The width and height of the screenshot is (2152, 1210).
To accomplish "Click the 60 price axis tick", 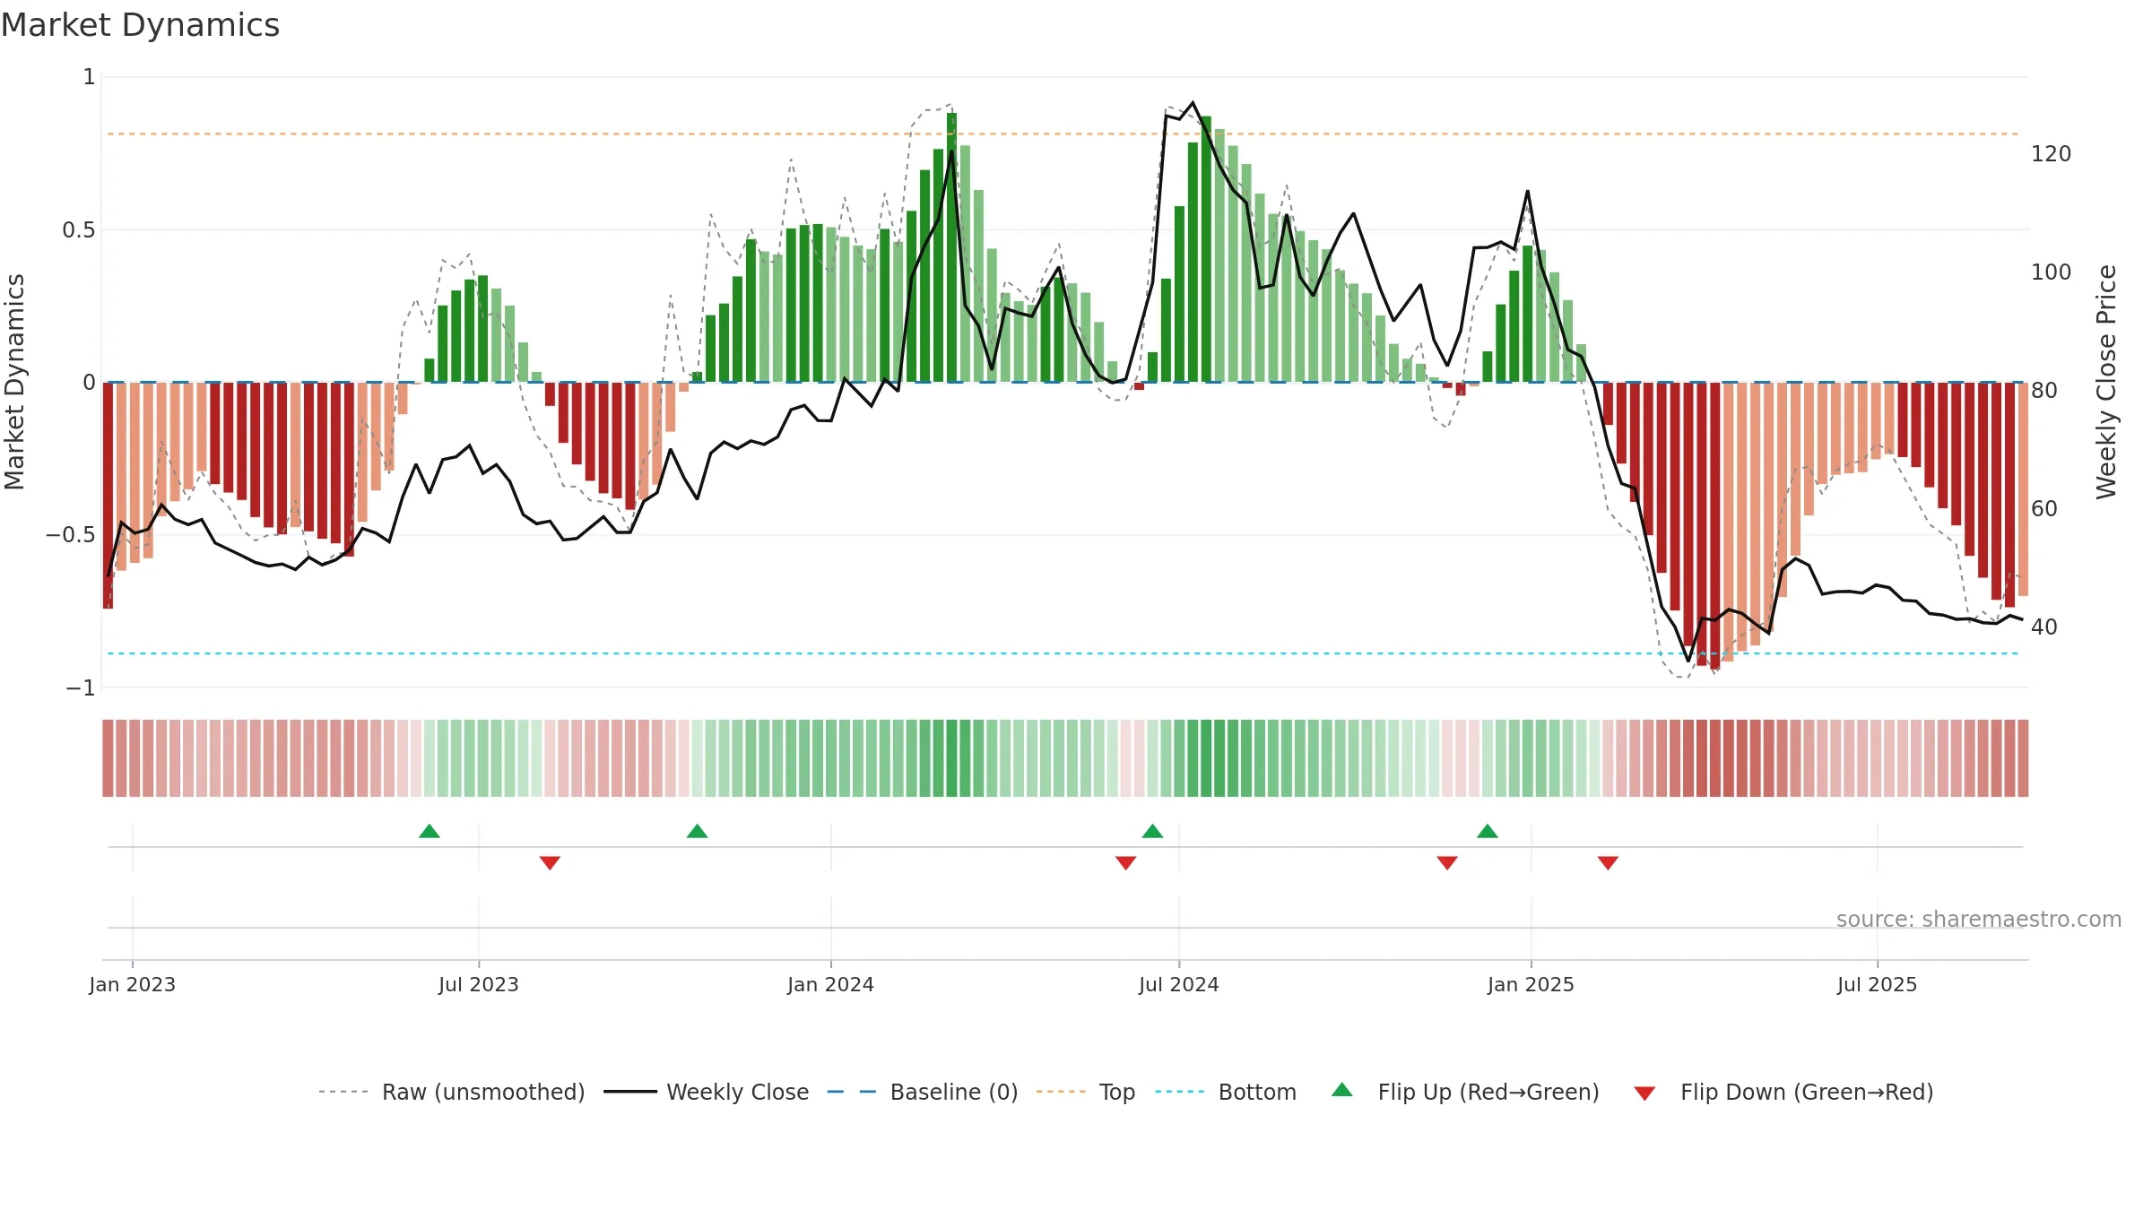I will coord(2044,509).
